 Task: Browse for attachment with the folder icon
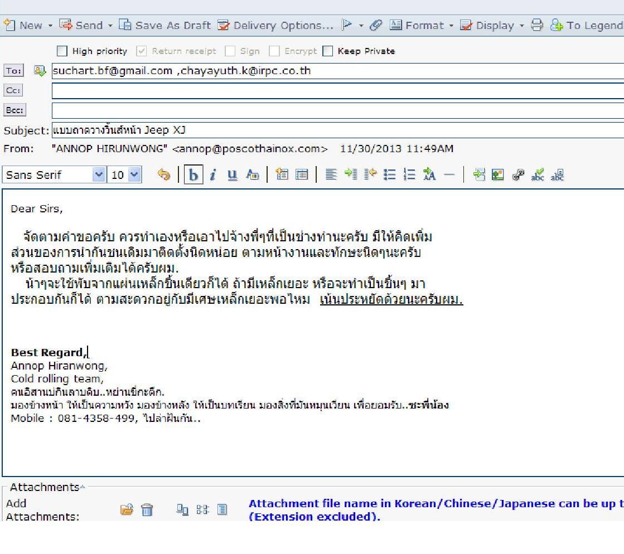click(x=128, y=509)
